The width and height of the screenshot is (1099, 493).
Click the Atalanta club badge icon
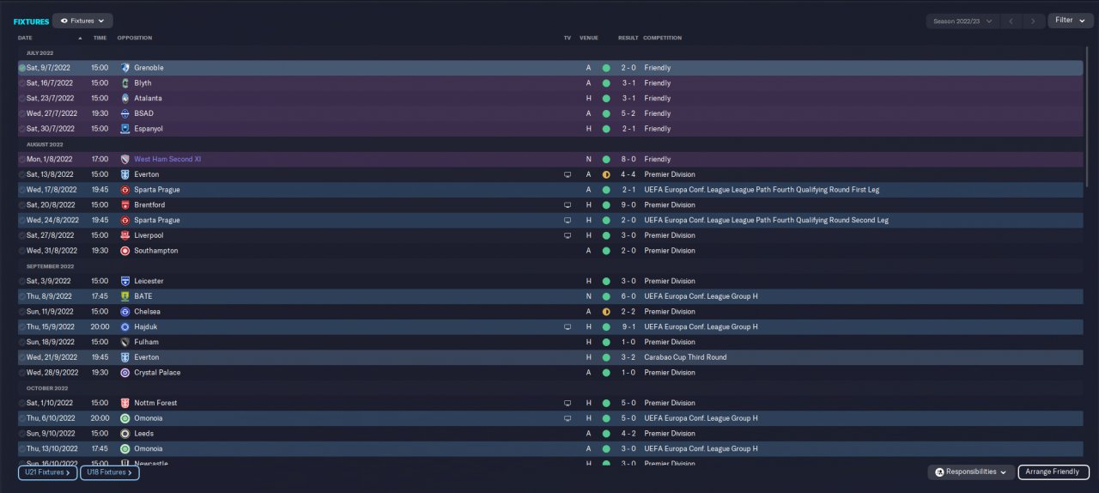point(125,98)
